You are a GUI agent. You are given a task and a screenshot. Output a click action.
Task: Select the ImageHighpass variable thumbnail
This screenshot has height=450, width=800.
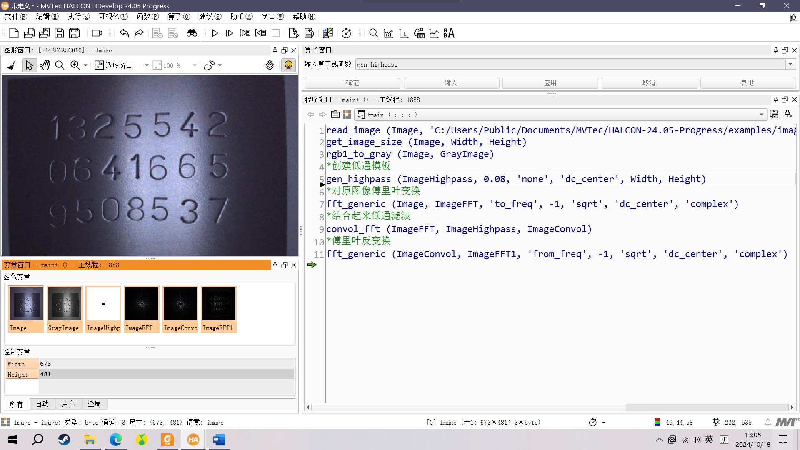pyautogui.click(x=103, y=309)
